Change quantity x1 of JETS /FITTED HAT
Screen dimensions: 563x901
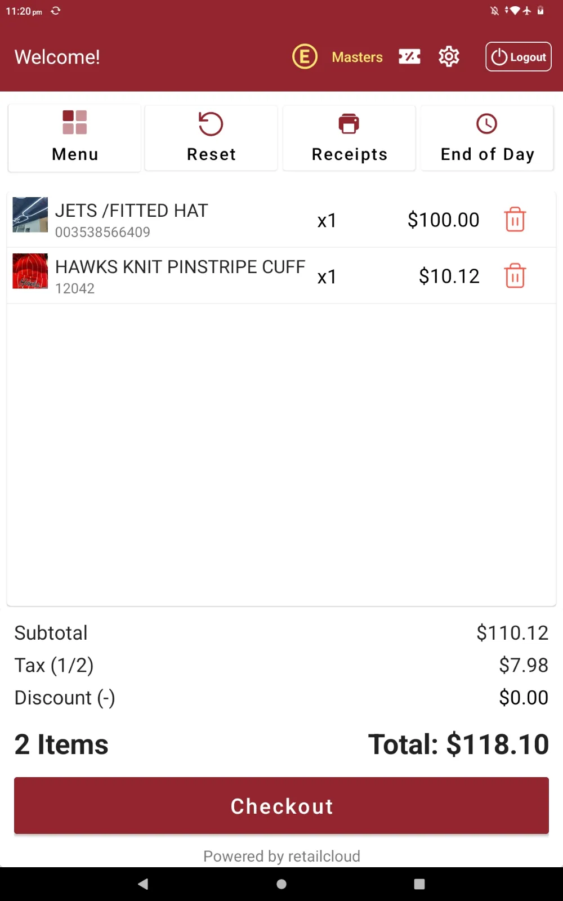327,220
